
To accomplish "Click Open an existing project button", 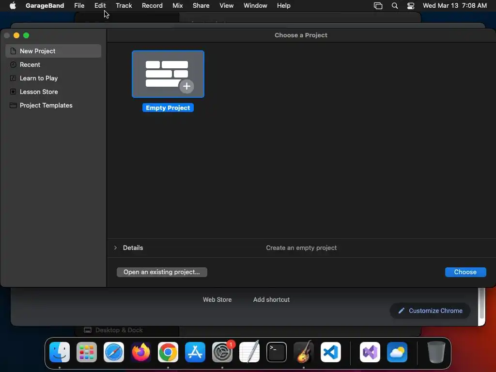I will tap(162, 272).
